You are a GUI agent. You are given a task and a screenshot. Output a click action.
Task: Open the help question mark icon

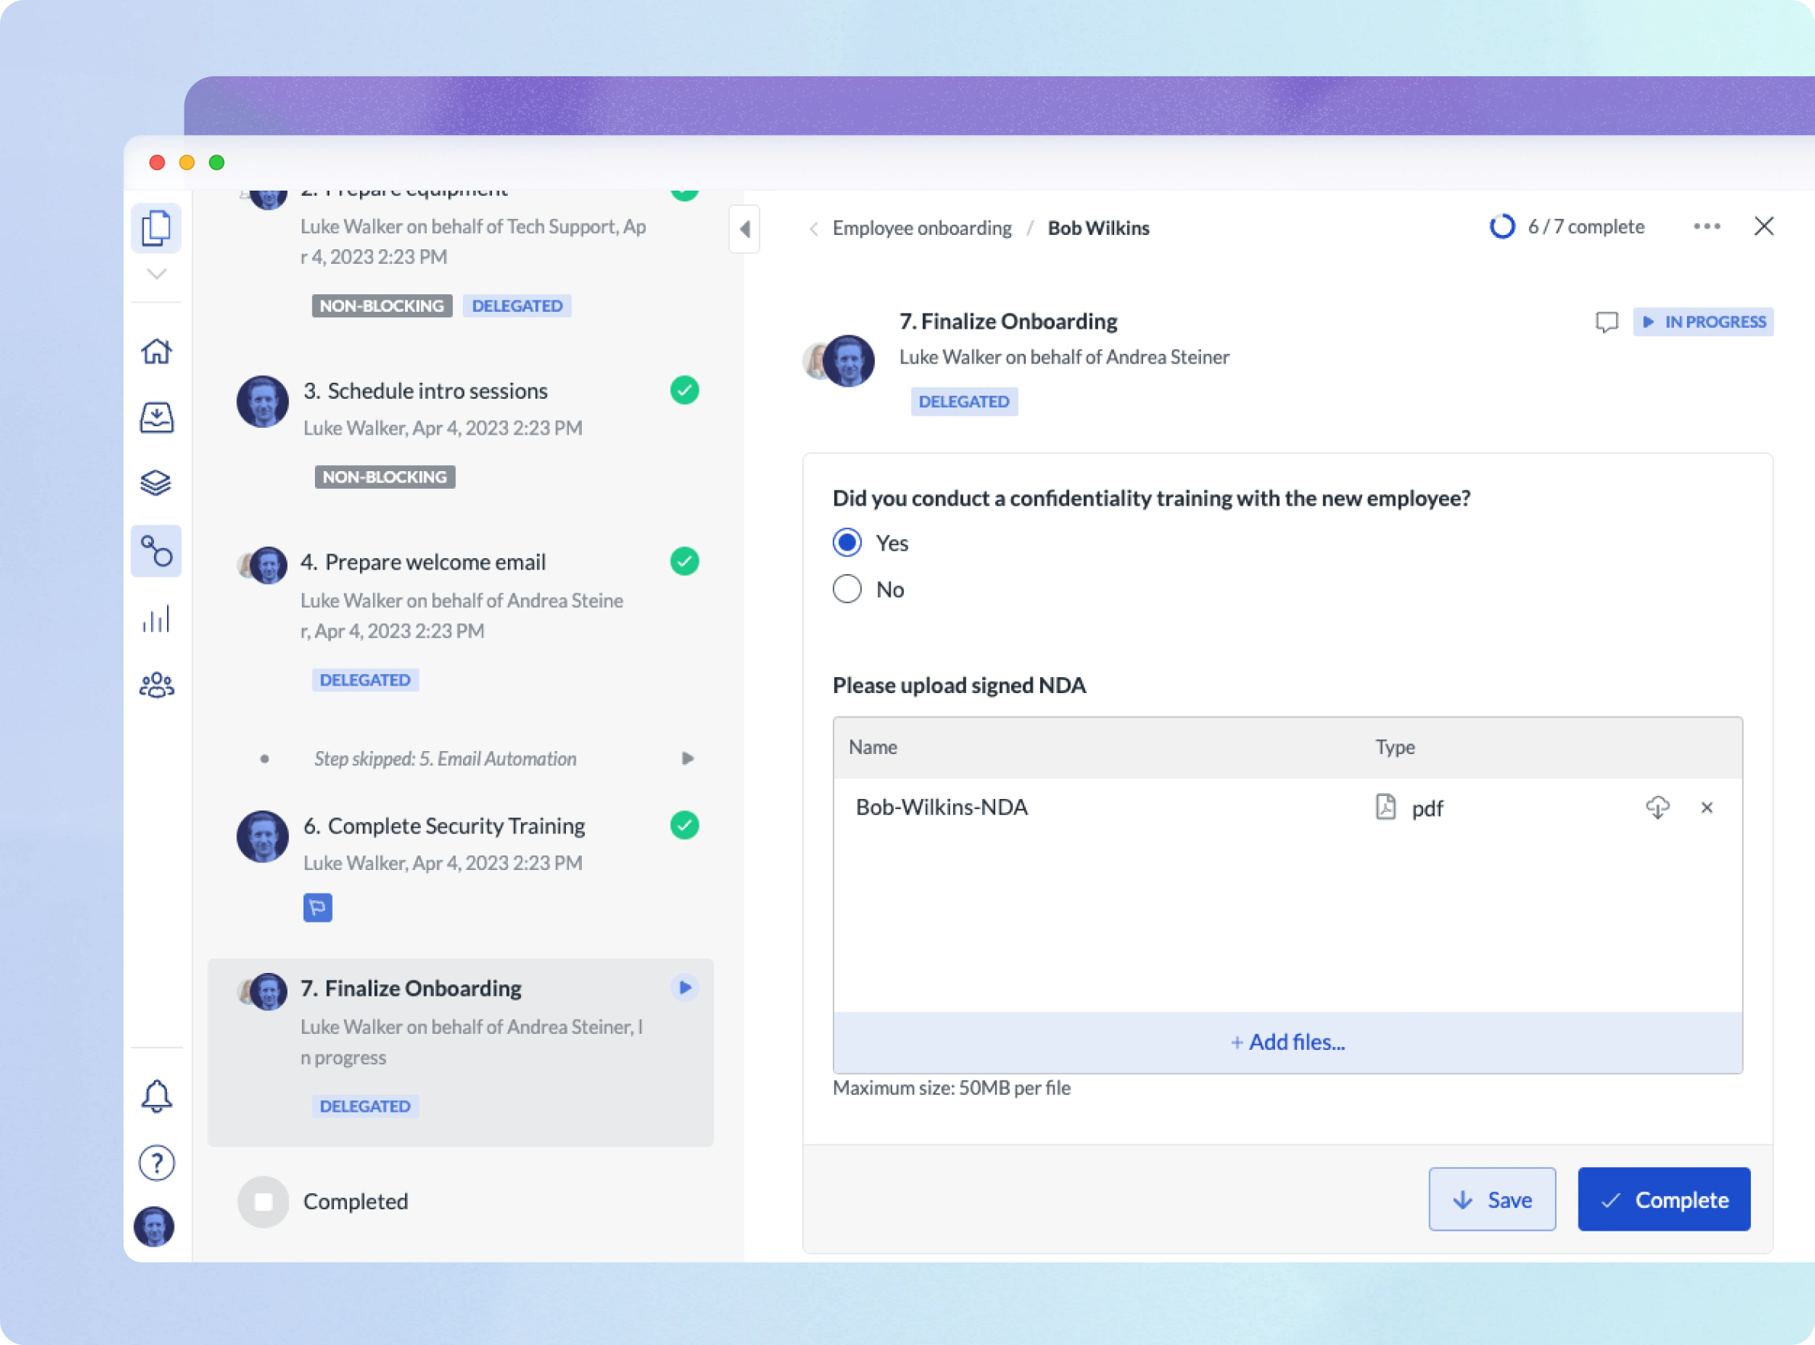click(156, 1163)
